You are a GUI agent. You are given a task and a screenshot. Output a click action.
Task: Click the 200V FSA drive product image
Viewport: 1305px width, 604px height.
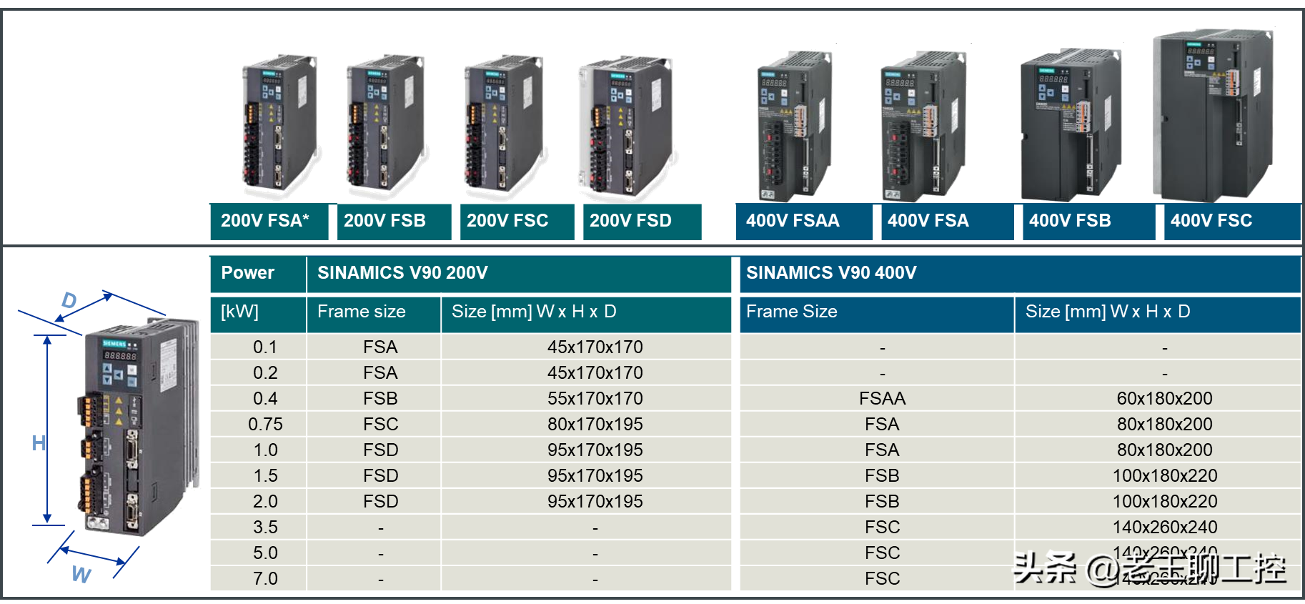pyautogui.click(x=279, y=126)
